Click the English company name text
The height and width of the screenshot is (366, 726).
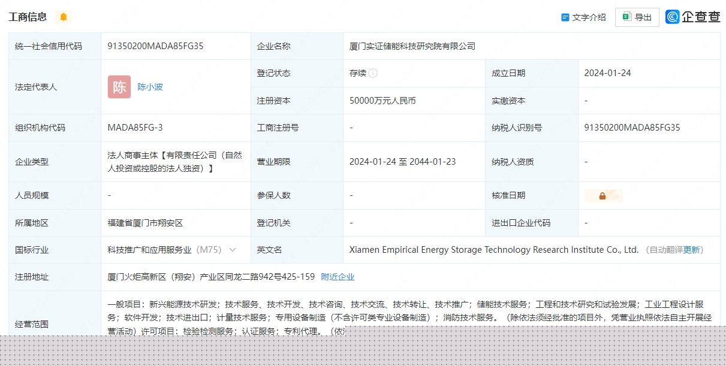[x=492, y=250]
